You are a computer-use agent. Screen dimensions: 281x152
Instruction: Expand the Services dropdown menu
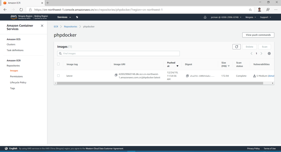pos(64,17)
